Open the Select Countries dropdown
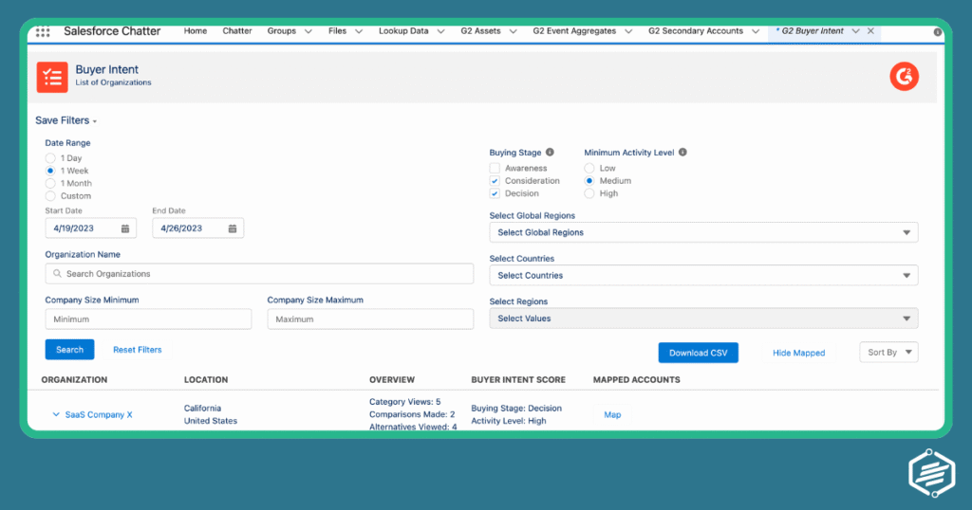The width and height of the screenshot is (972, 510). [703, 276]
